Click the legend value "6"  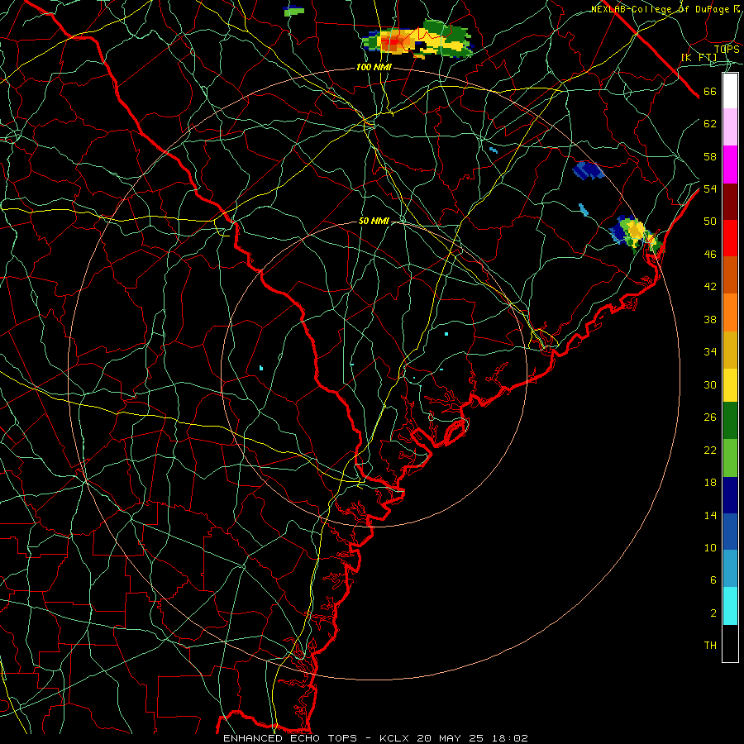pos(713,580)
